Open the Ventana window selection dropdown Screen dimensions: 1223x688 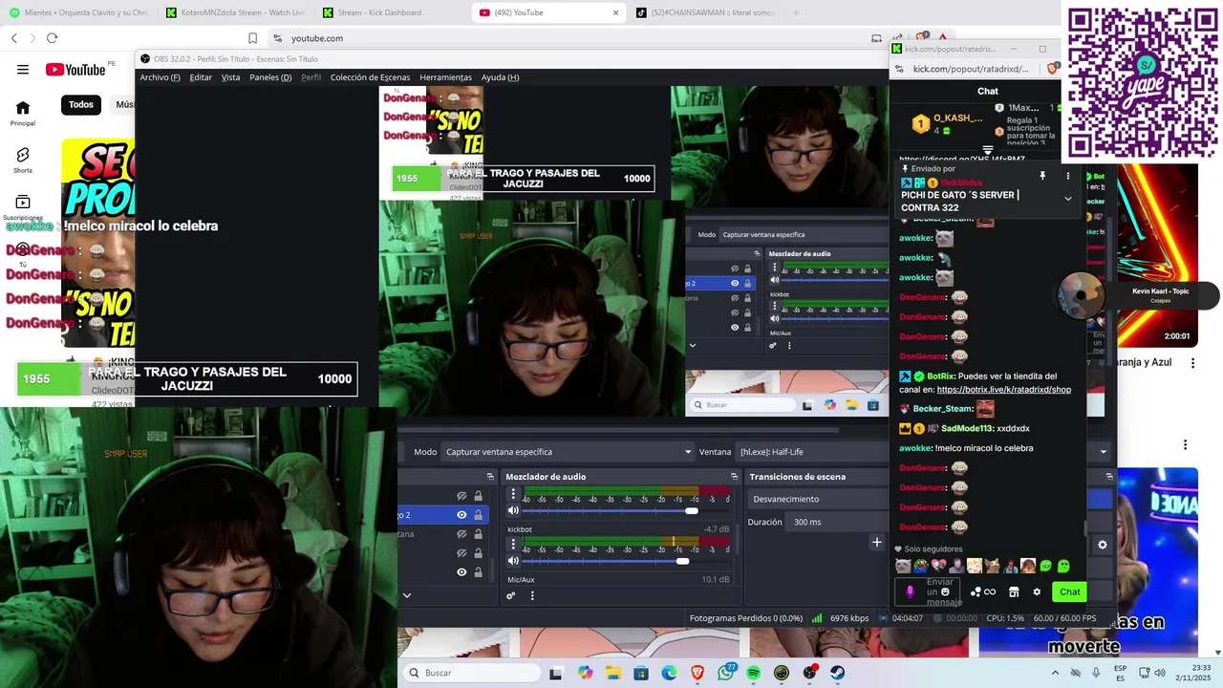point(922,452)
